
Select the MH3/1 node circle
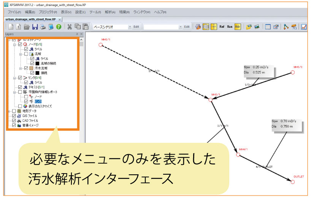tap(211, 100)
